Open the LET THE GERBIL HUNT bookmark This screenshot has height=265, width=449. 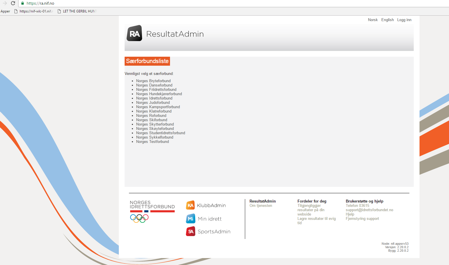[77, 11]
